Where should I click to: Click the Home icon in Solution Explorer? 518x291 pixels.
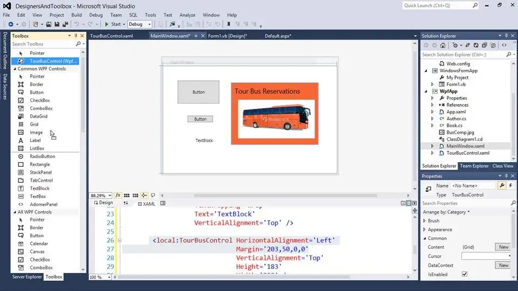tap(442, 45)
